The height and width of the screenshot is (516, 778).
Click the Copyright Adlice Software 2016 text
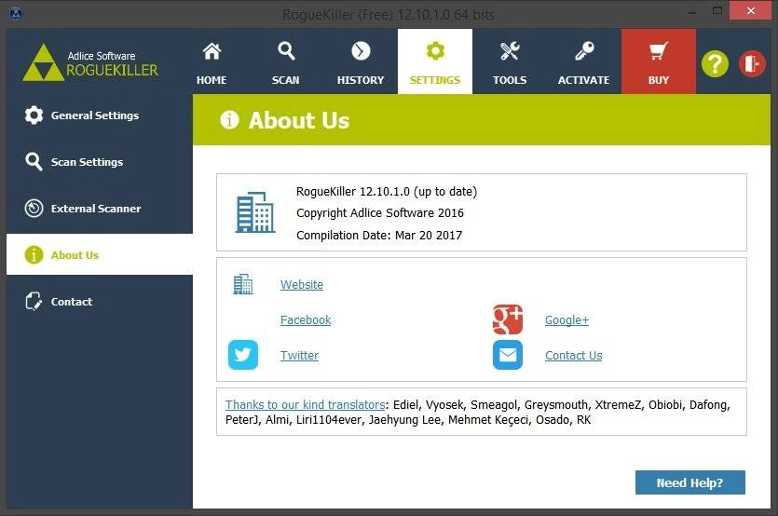[380, 213]
